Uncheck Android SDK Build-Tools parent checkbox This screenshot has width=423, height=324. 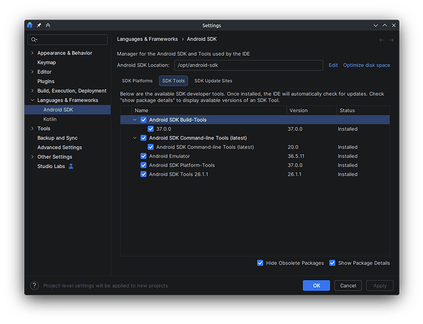144,120
